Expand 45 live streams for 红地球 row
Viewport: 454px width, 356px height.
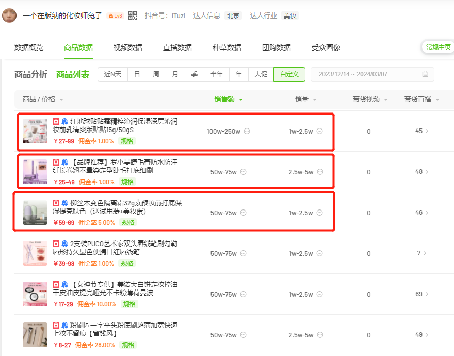pyautogui.click(x=421, y=131)
